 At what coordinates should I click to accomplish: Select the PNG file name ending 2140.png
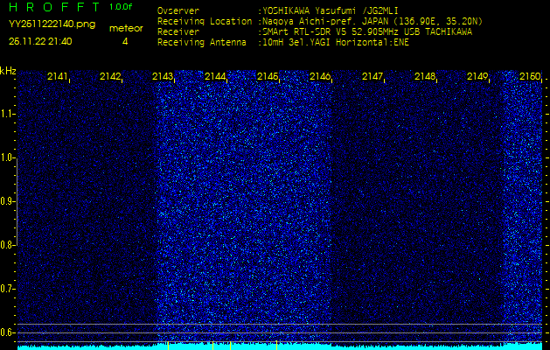click(52, 24)
